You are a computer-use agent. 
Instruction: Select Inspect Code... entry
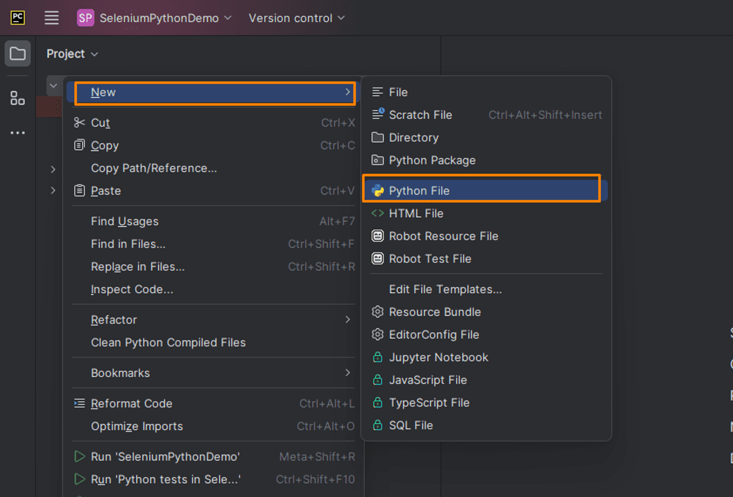tap(214, 290)
